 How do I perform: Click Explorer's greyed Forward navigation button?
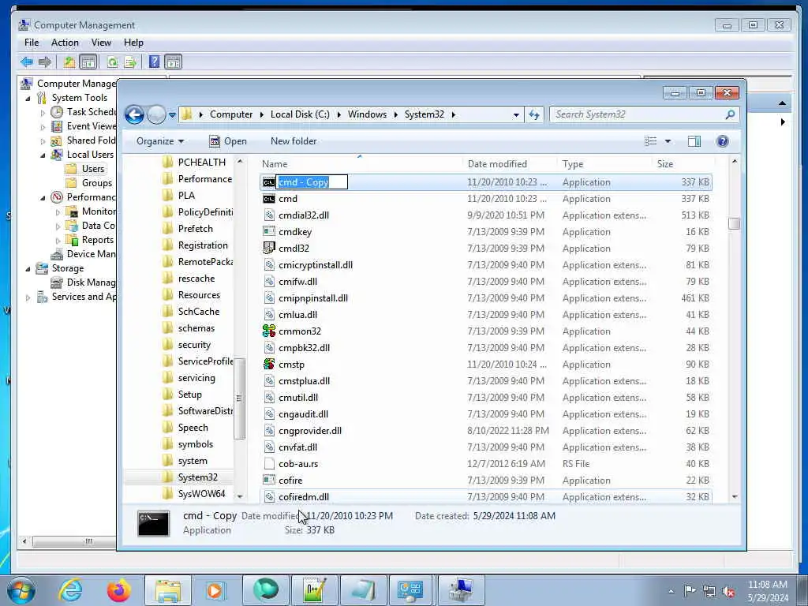[x=156, y=114]
